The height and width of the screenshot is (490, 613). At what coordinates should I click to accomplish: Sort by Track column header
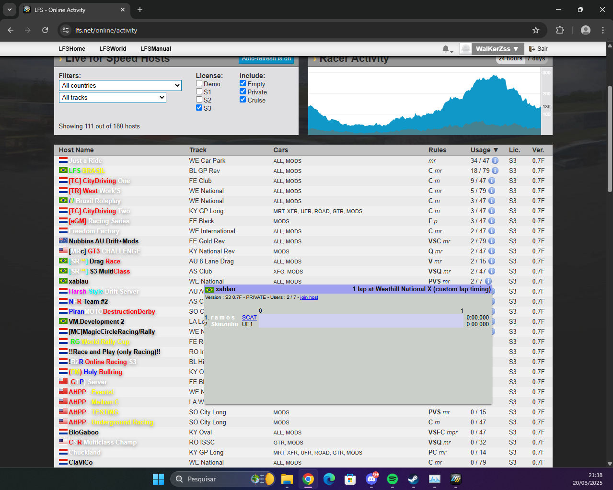tap(198, 150)
